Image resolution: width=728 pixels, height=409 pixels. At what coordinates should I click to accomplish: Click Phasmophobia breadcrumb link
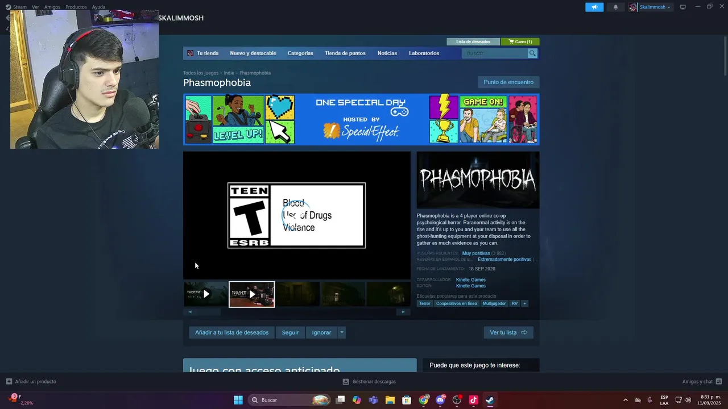pos(255,73)
